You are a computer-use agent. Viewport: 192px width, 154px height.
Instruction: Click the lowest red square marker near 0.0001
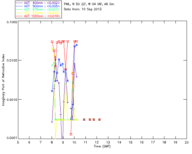point(71,134)
